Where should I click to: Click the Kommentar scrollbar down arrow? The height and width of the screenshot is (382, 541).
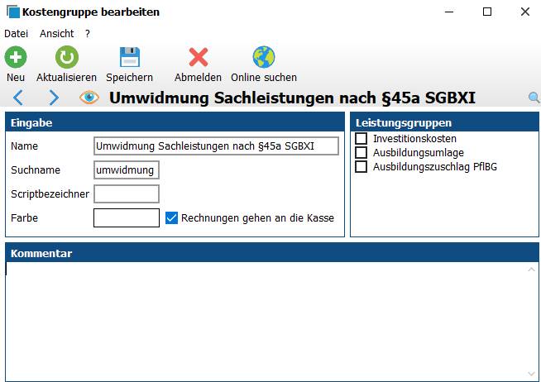(x=531, y=374)
